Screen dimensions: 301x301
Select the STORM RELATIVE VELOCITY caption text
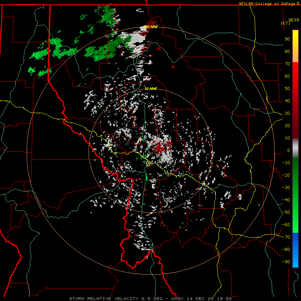click(x=104, y=299)
